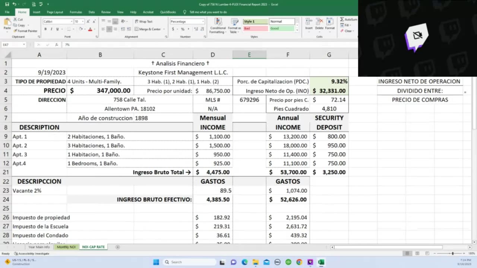The height and width of the screenshot is (268, 477).
Task: Toggle Wrap Text
Action: pos(143,22)
